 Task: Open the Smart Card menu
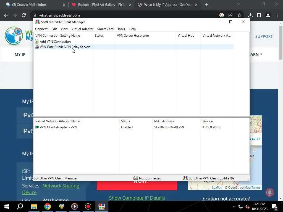[105, 29]
